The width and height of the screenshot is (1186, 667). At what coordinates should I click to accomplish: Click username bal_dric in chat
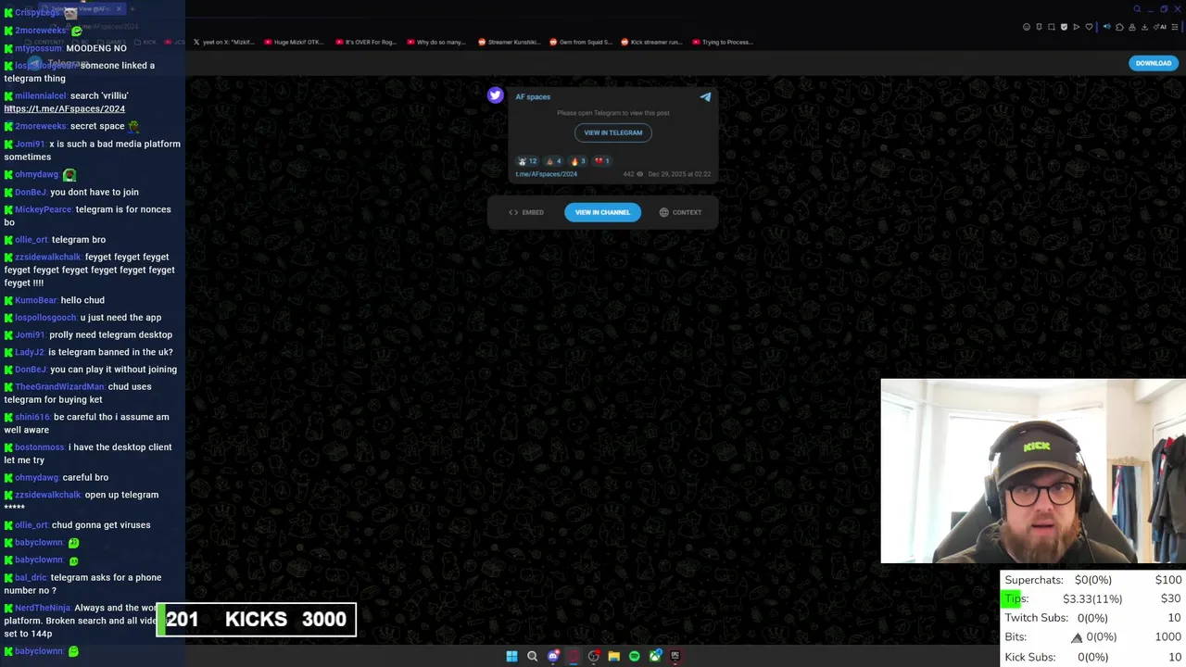tap(31, 578)
